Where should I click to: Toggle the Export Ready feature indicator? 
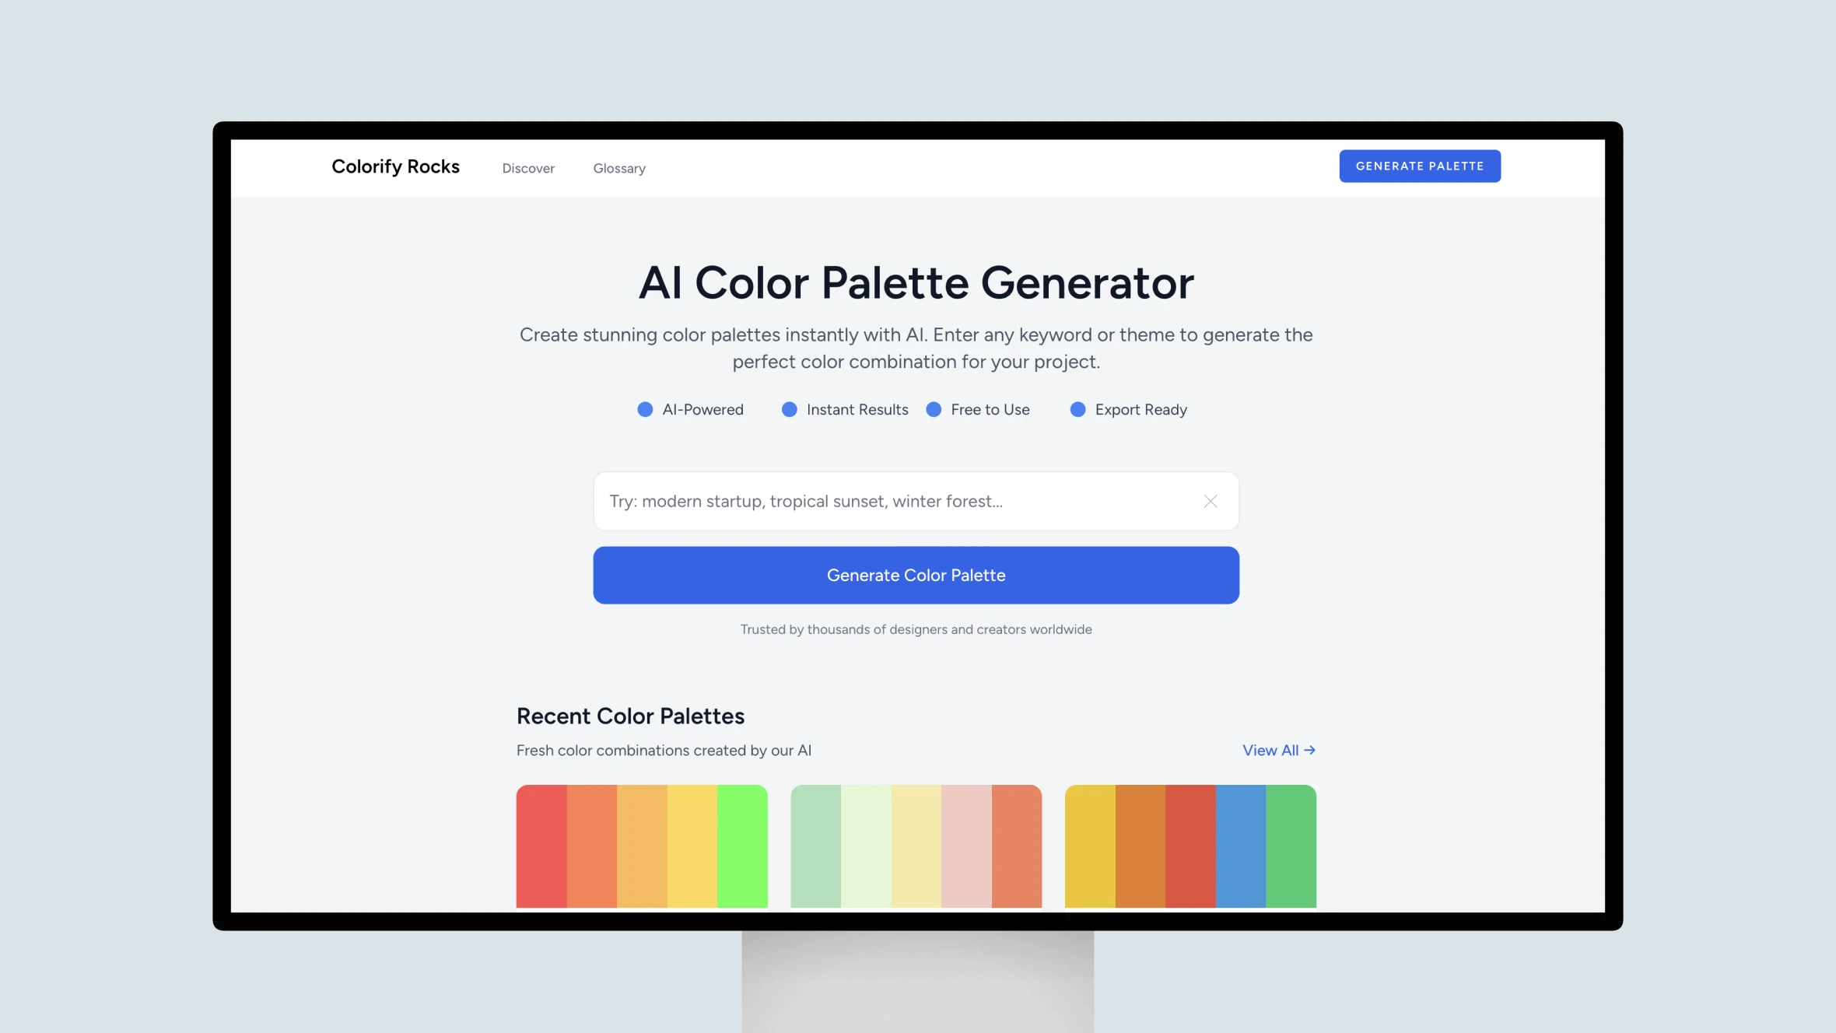[x=1078, y=408]
